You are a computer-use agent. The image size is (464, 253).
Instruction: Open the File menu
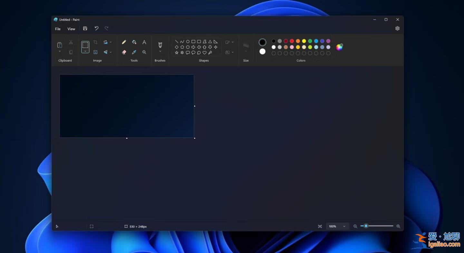coord(57,29)
